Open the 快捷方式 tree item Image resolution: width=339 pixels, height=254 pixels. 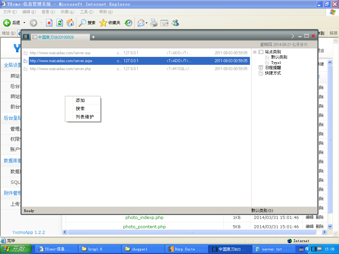pyautogui.click(x=273, y=73)
